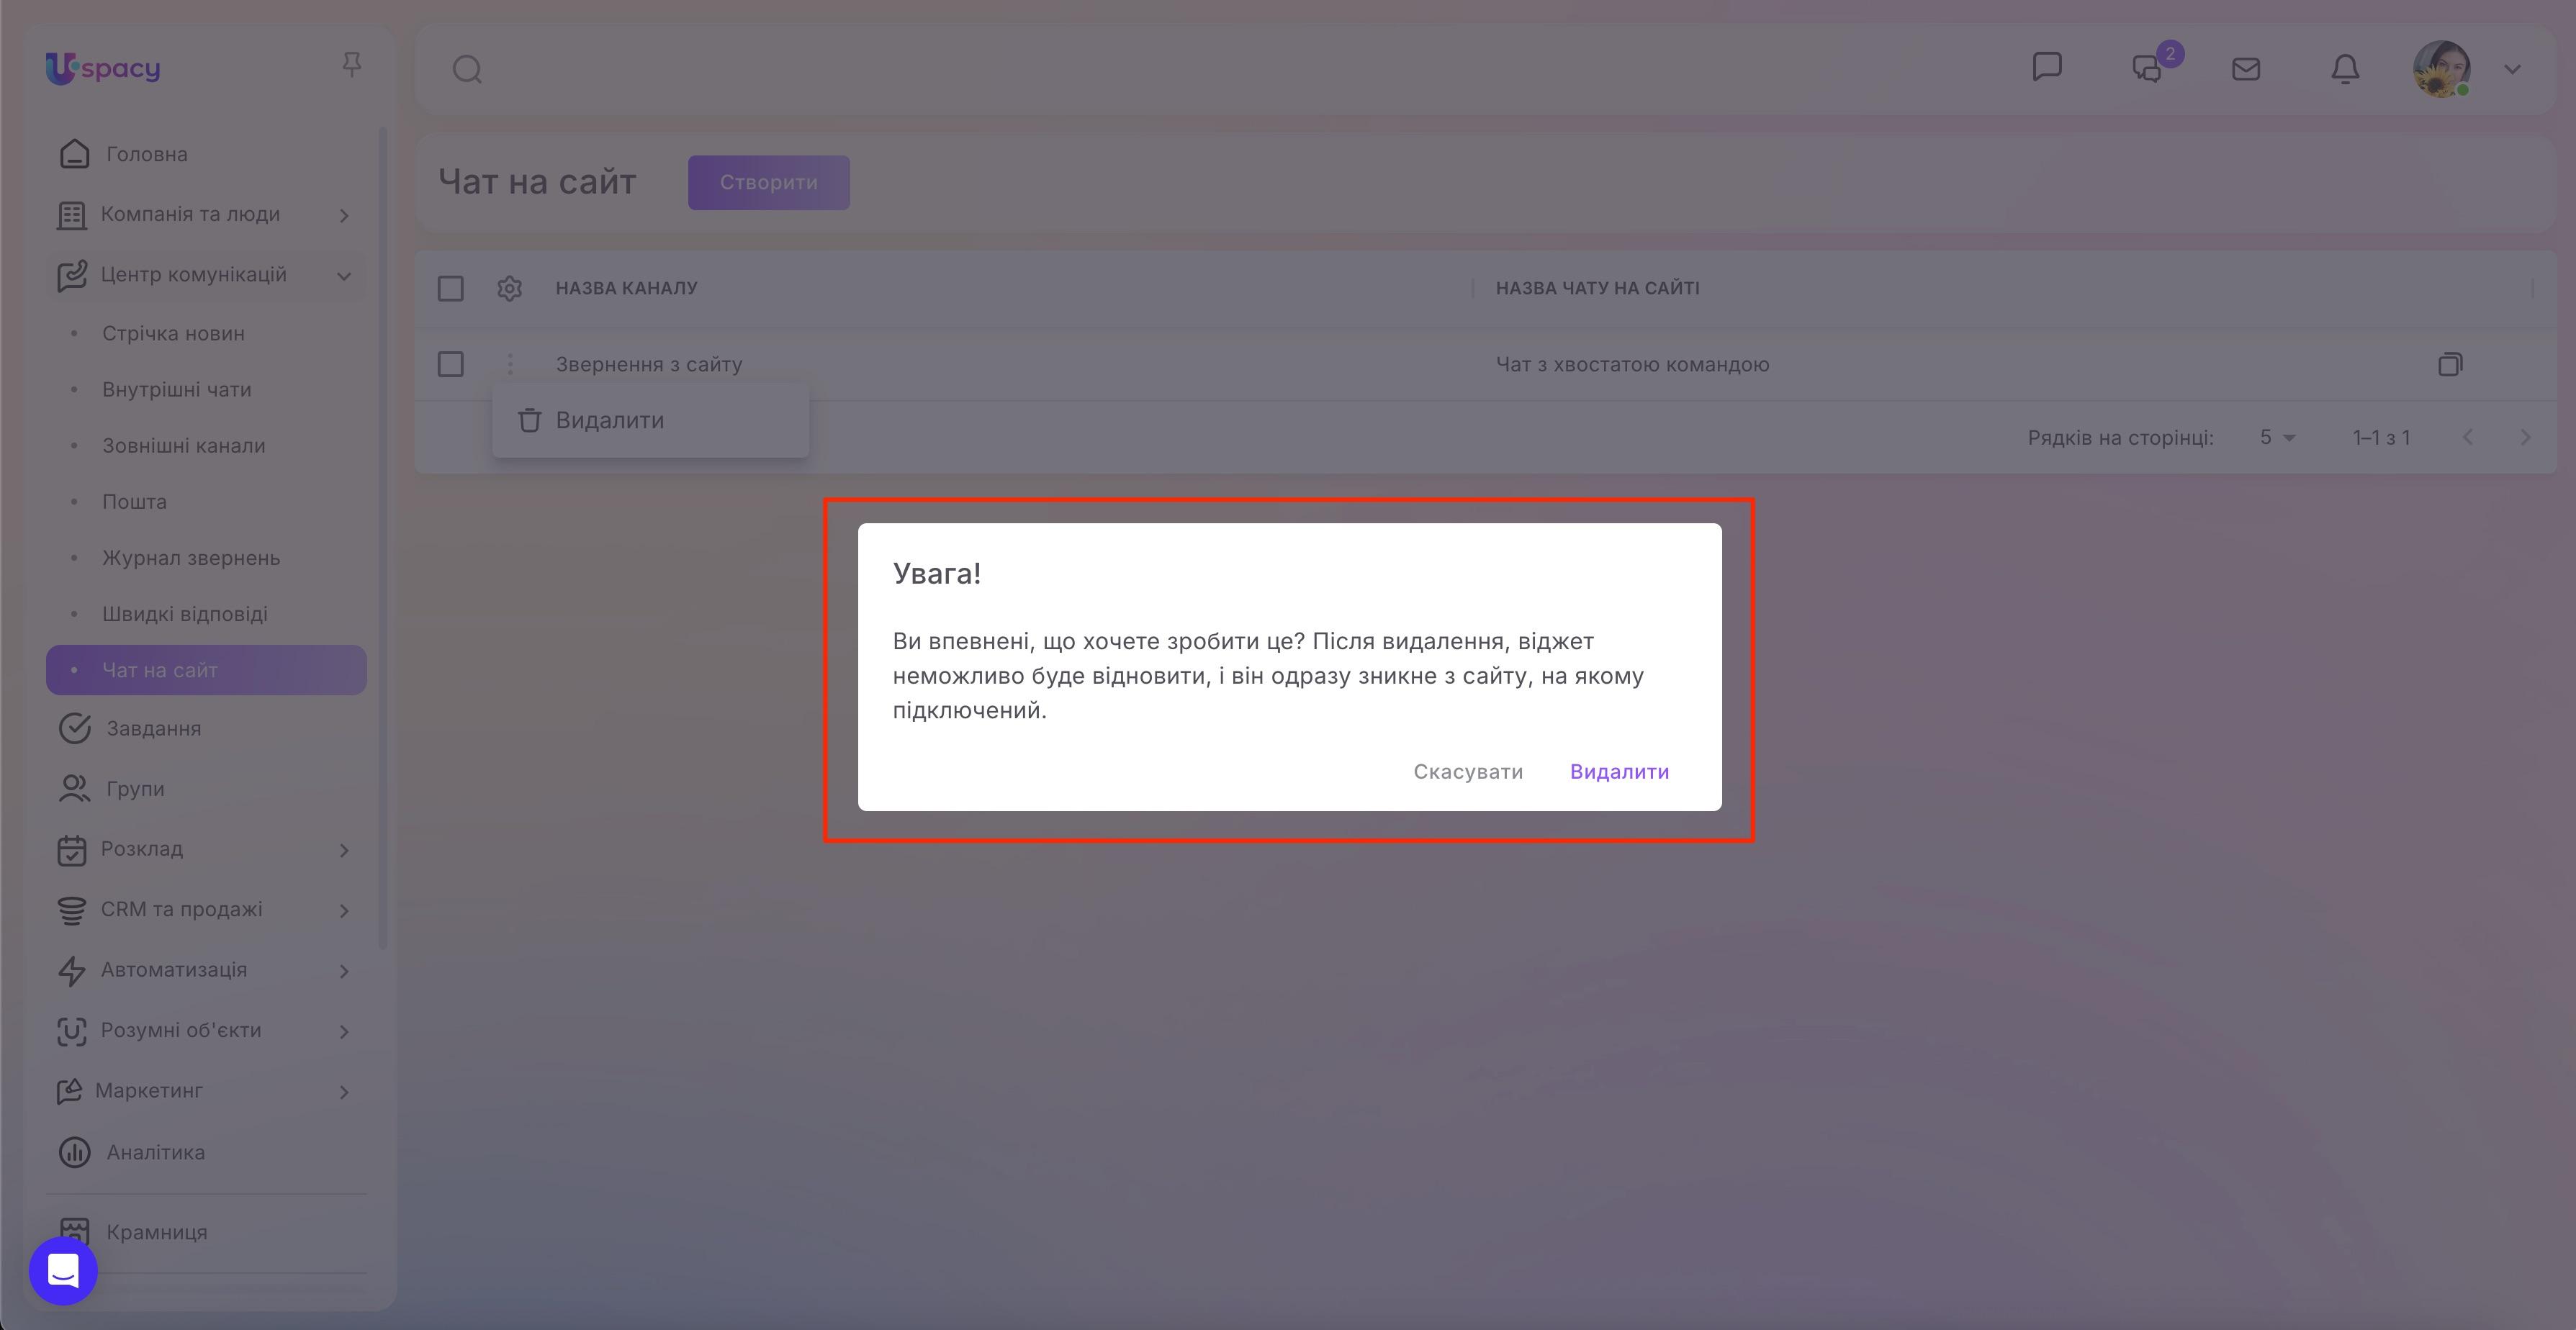This screenshot has width=2576, height=1330.
Task: Collapse the Центр комунікацій chevron
Action: click(344, 275)
